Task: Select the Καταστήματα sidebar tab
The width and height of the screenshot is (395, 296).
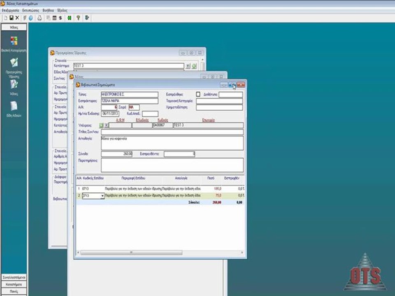Action: click(14, 284)
